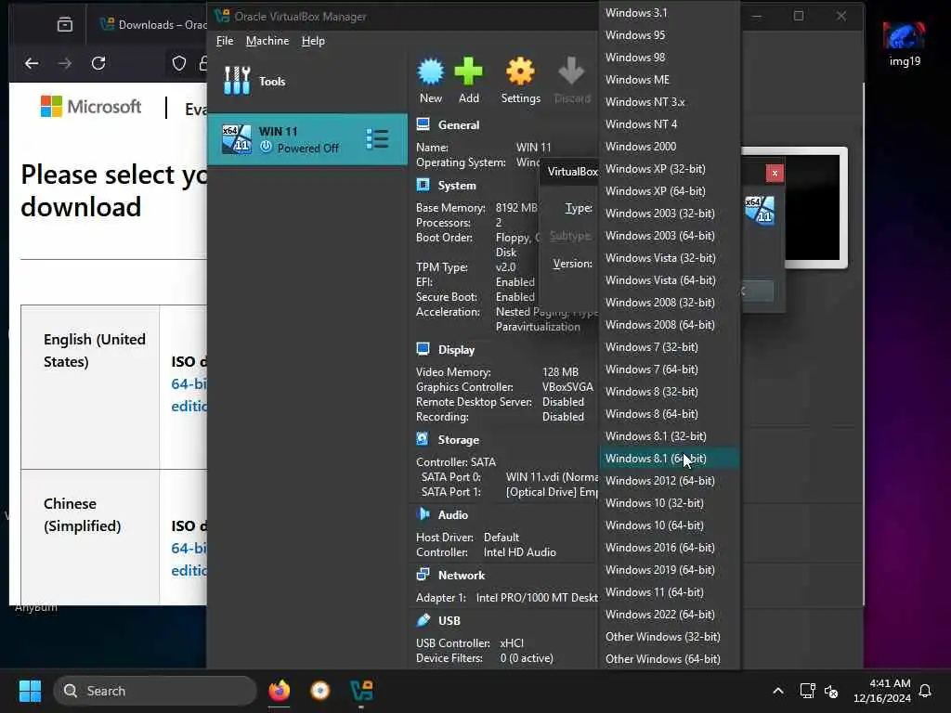The width and height of the screenshot is (951, 713).
Task: Click the taskbar clock and date
Action: click(882, 691)
